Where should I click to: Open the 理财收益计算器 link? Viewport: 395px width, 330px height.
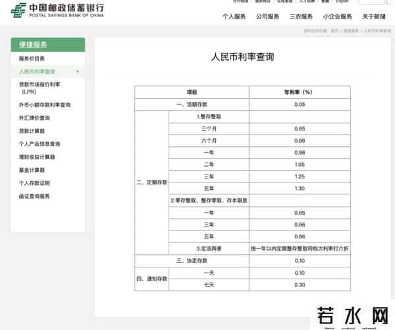tap(37, 157)
